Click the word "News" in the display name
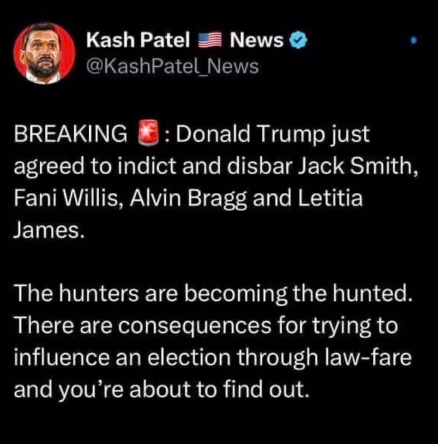 pos(257,40)
